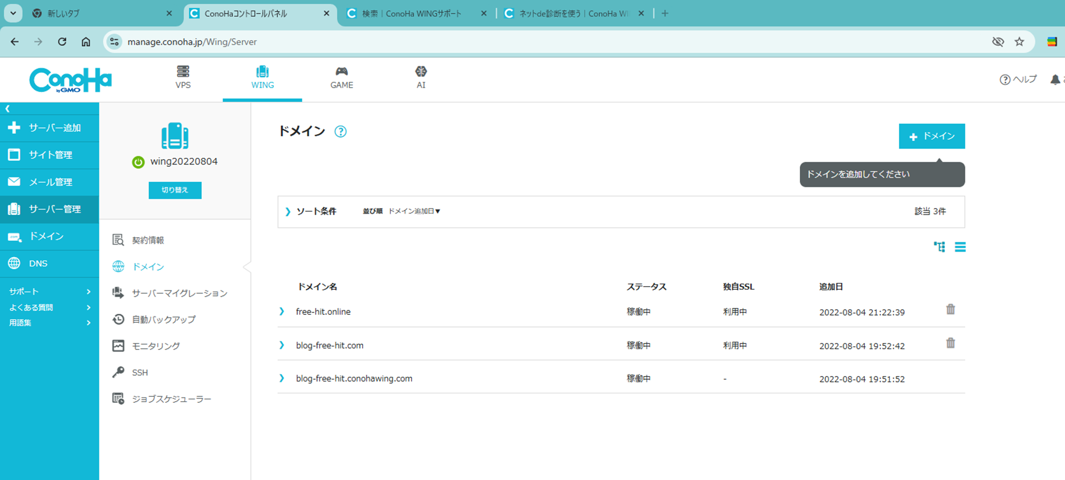Click the date 2022-08-04 21:22:39

[862, 312]
